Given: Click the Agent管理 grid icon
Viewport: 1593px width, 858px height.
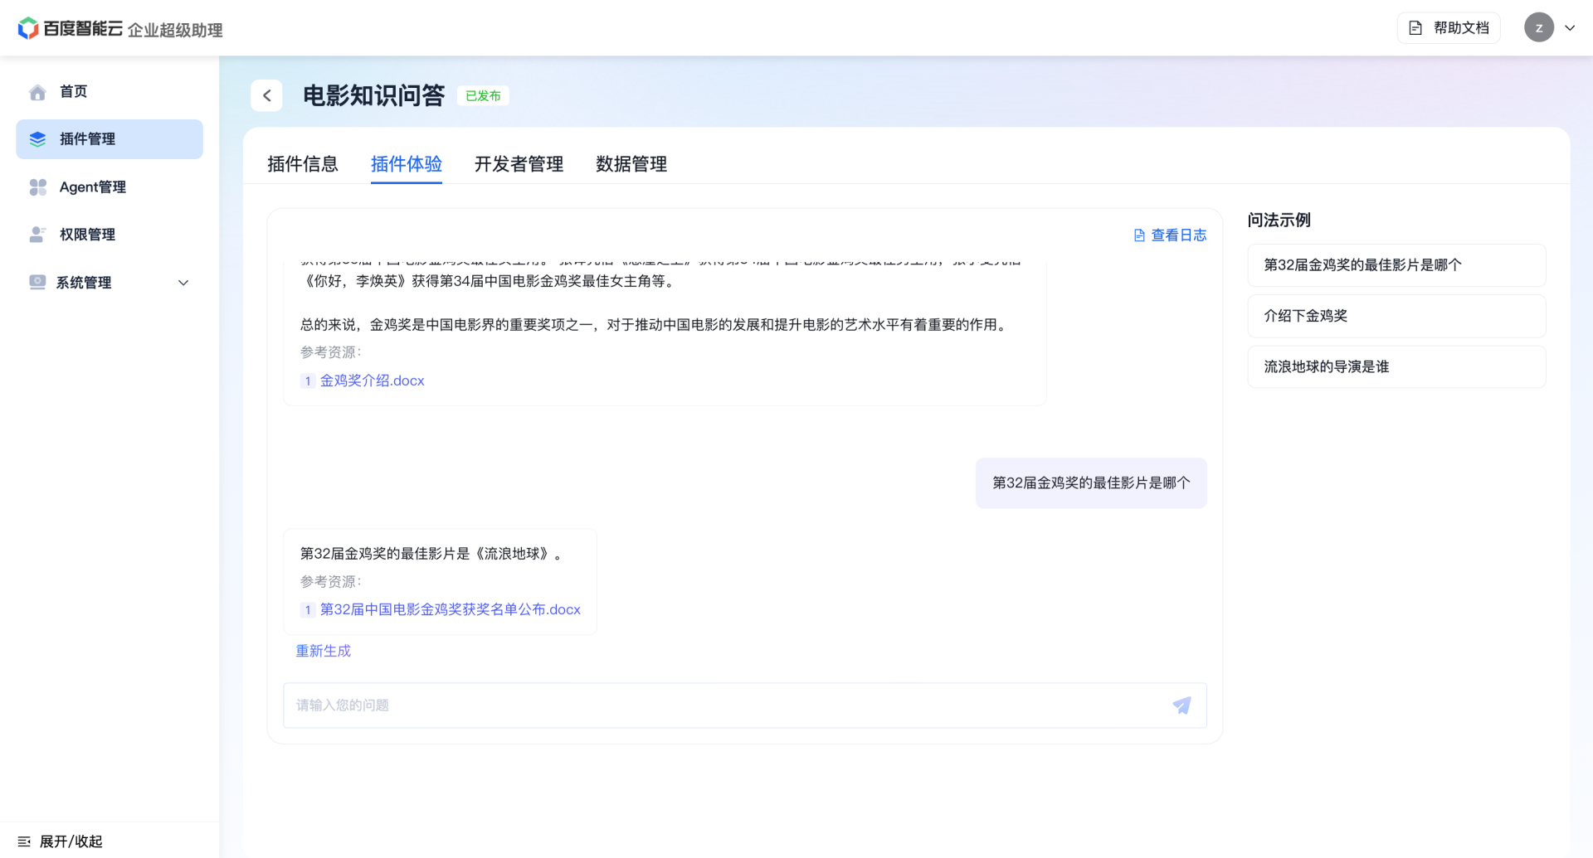Looking at the screenshot, I should 37,187.
